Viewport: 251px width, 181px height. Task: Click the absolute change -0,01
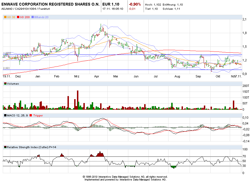coord(132,9)
